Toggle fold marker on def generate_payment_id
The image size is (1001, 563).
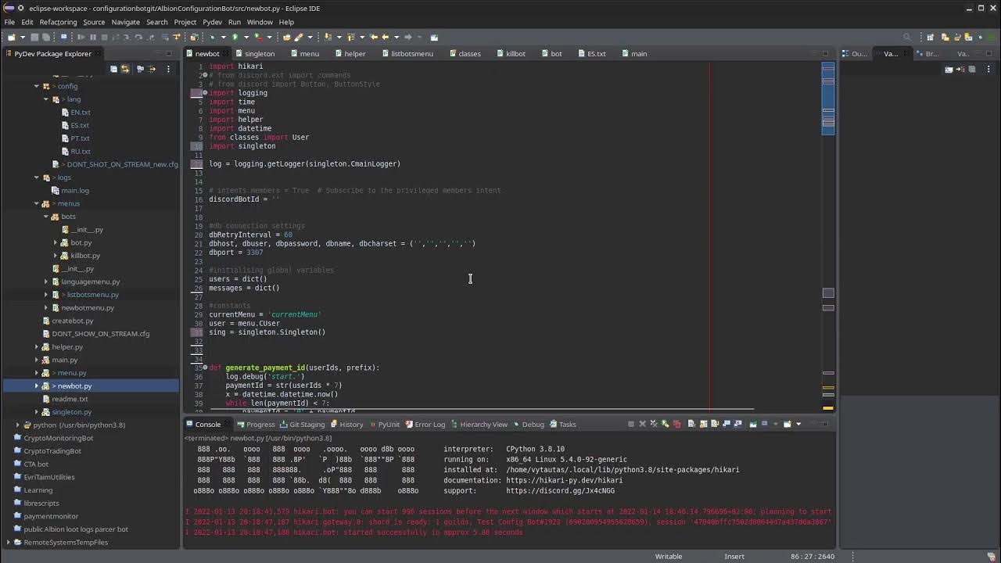pyautogui.click(x=205, y=368)
